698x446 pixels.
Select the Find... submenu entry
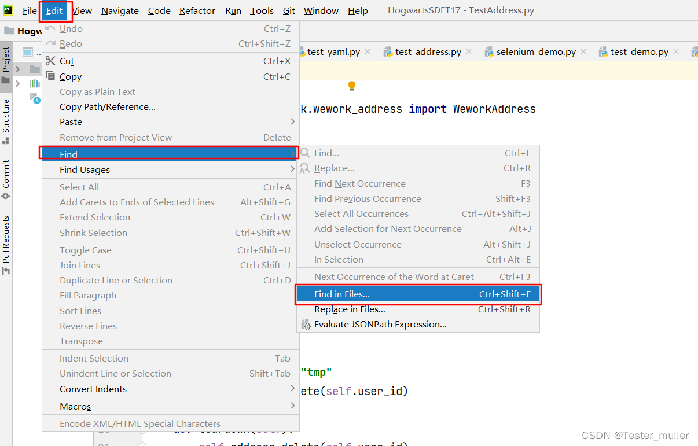(x=418, y=153)
